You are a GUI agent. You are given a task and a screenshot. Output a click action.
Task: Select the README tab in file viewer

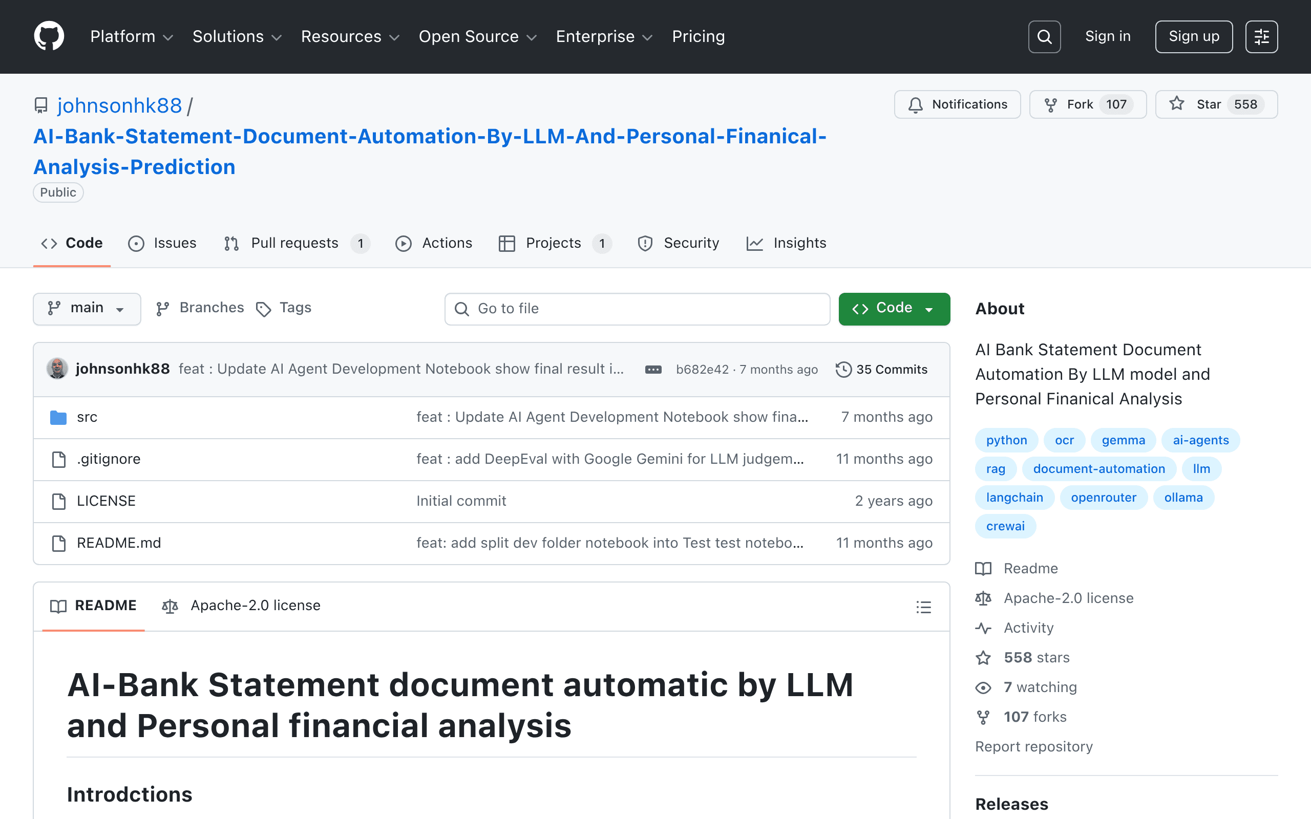(93, 606)
